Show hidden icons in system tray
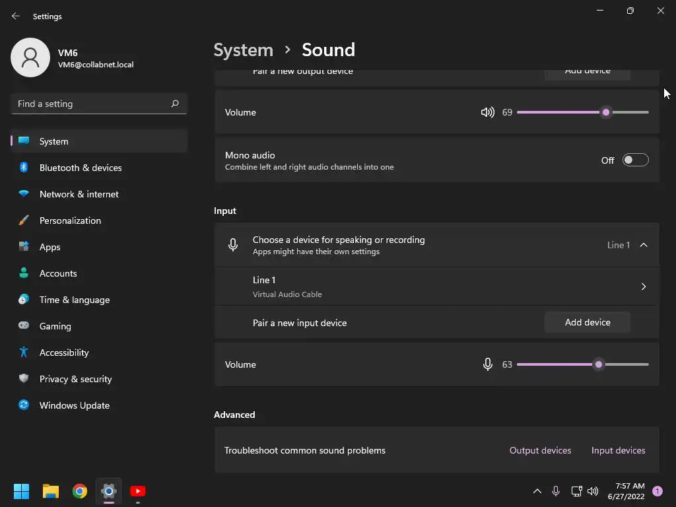 click(537, 491)
